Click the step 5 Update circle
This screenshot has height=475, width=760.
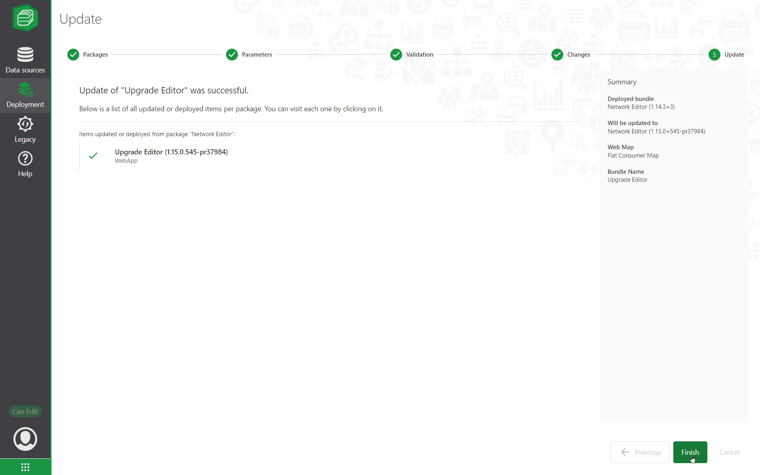714,55
